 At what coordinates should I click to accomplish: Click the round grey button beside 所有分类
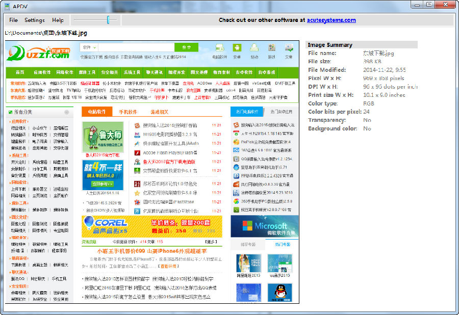pyautogui.click(x=67, y=112)
